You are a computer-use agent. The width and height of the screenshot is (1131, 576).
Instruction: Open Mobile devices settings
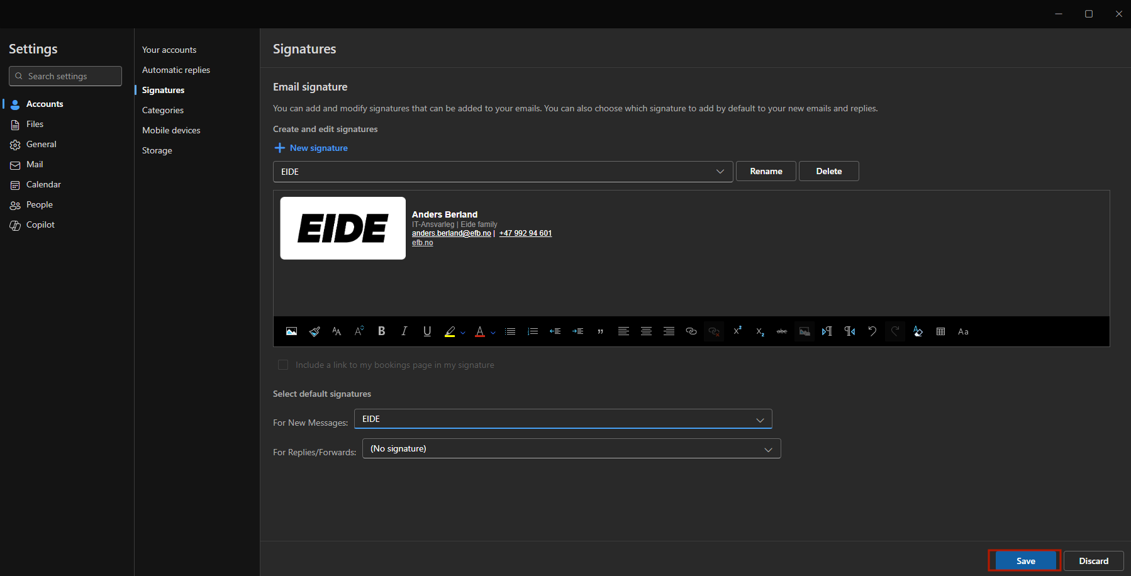tap(171, 130)
